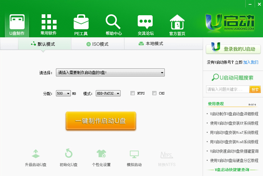Click the magnifier icon beside U启动问题搜索
Image resolution: width=263 pixels, height=176 pixels.
215,77
